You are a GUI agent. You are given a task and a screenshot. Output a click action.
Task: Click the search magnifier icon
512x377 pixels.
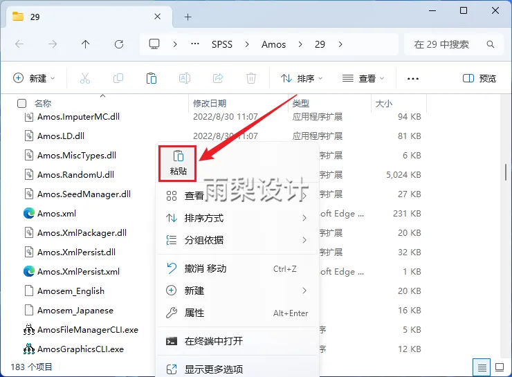click(490, 44)
